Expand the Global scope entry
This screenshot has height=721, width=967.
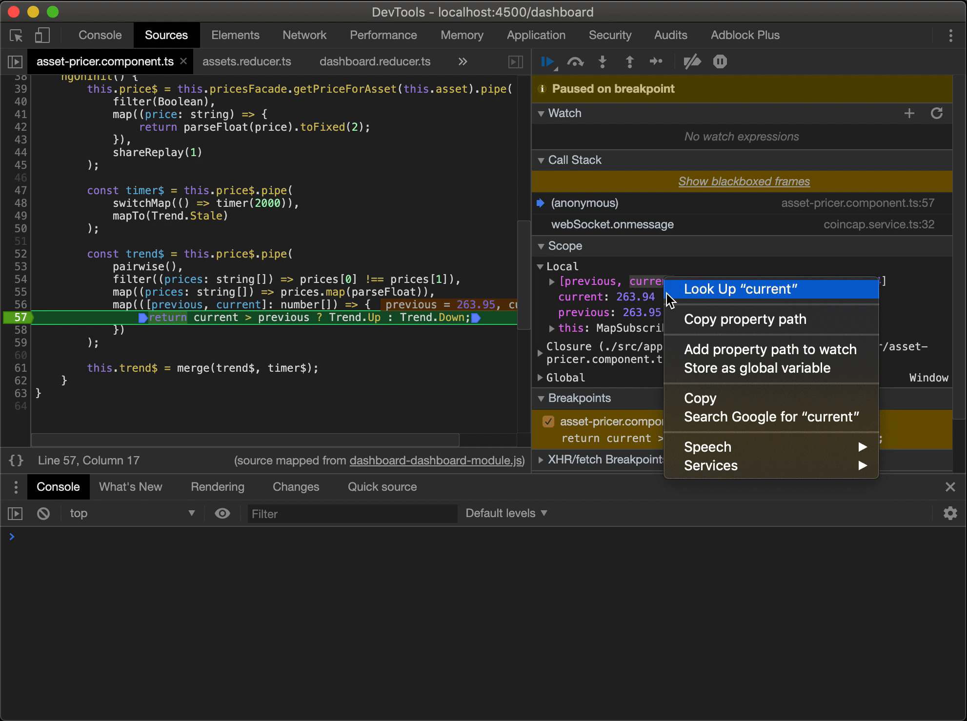(x=540, y=378)
